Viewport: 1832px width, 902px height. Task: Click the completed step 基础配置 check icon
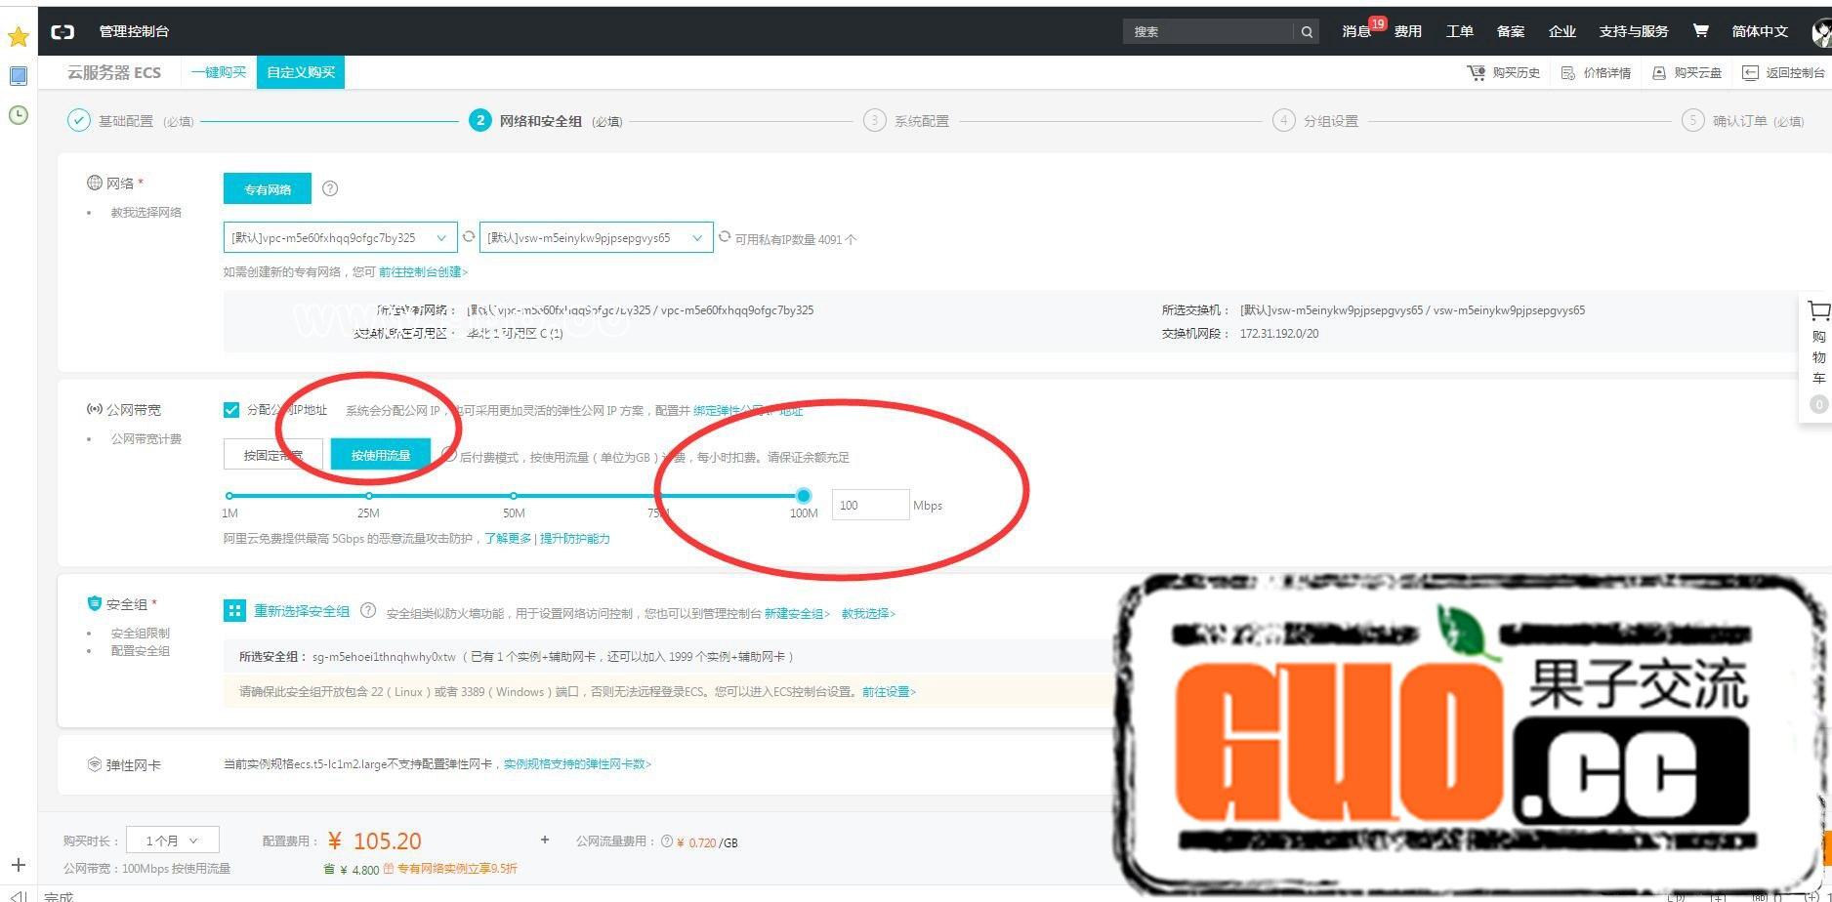click(78, 121)
